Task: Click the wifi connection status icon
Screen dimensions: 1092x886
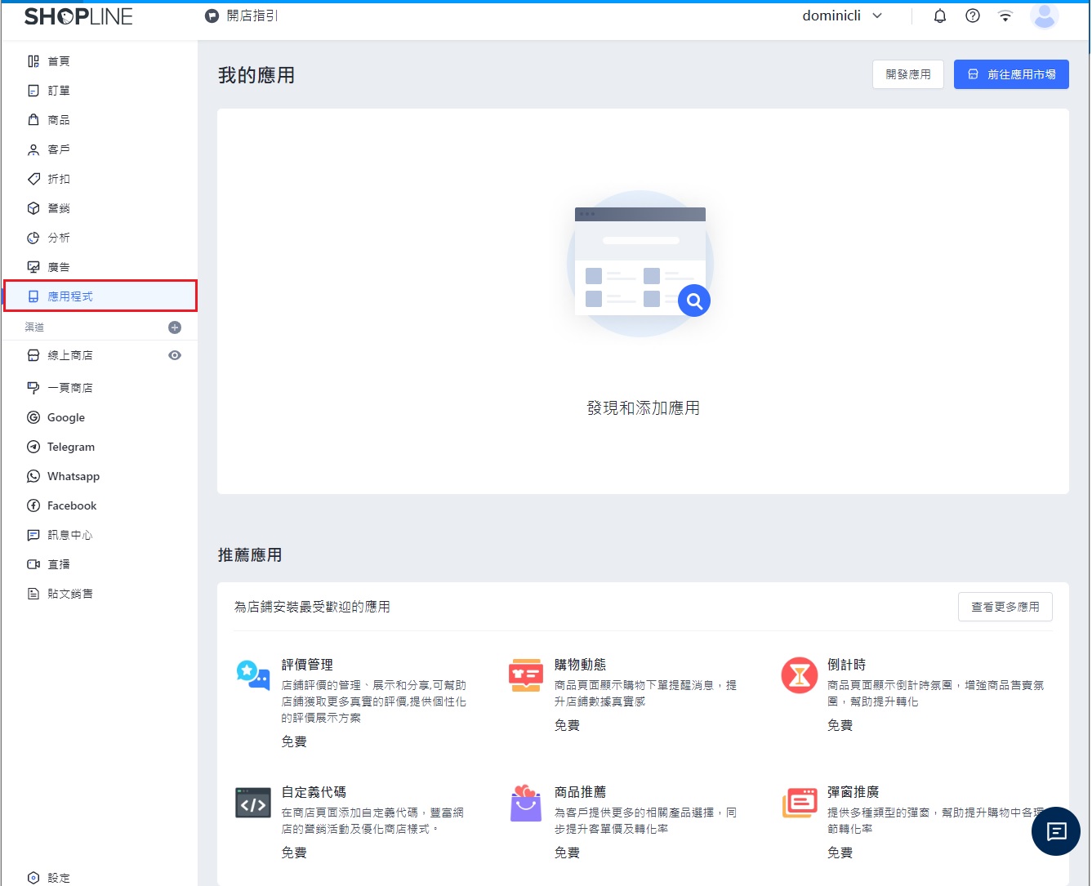Action: [1005, 16]
